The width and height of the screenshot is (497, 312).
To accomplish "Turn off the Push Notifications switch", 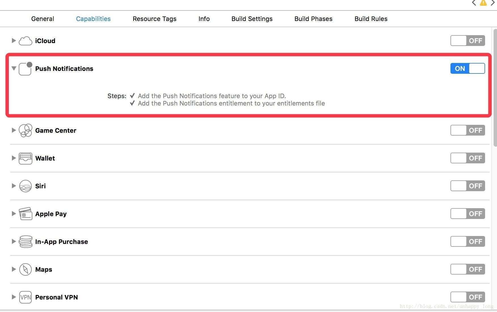I will [x=467, y=69].
